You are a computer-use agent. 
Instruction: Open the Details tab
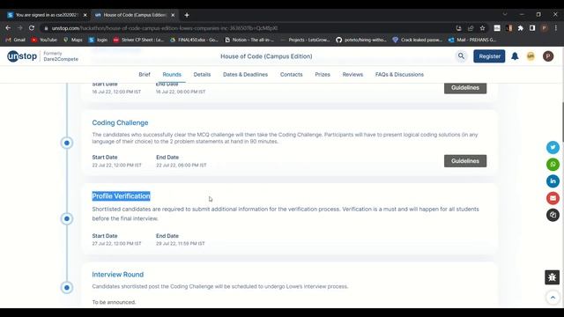[202, 74]
